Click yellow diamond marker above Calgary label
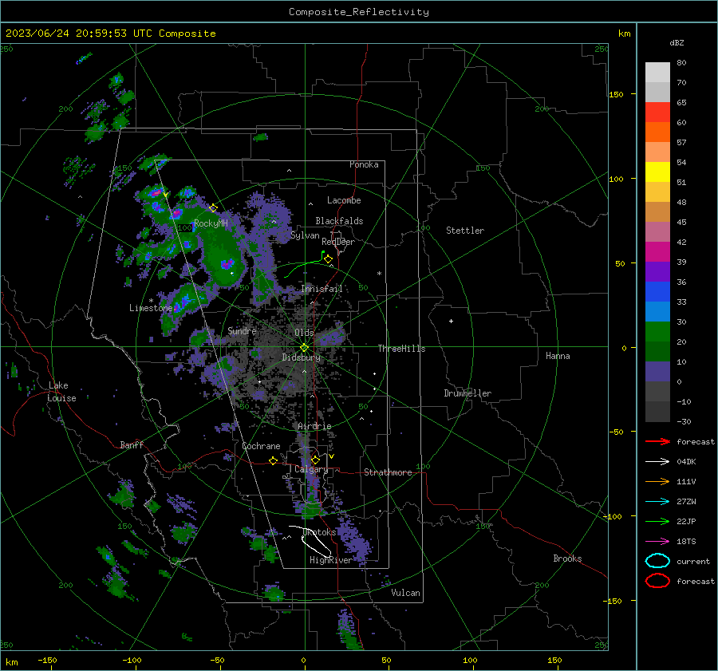 315,460
